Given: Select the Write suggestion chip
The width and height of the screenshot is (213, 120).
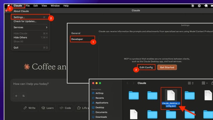Looking at the screenshot, I should pos(29,108).
